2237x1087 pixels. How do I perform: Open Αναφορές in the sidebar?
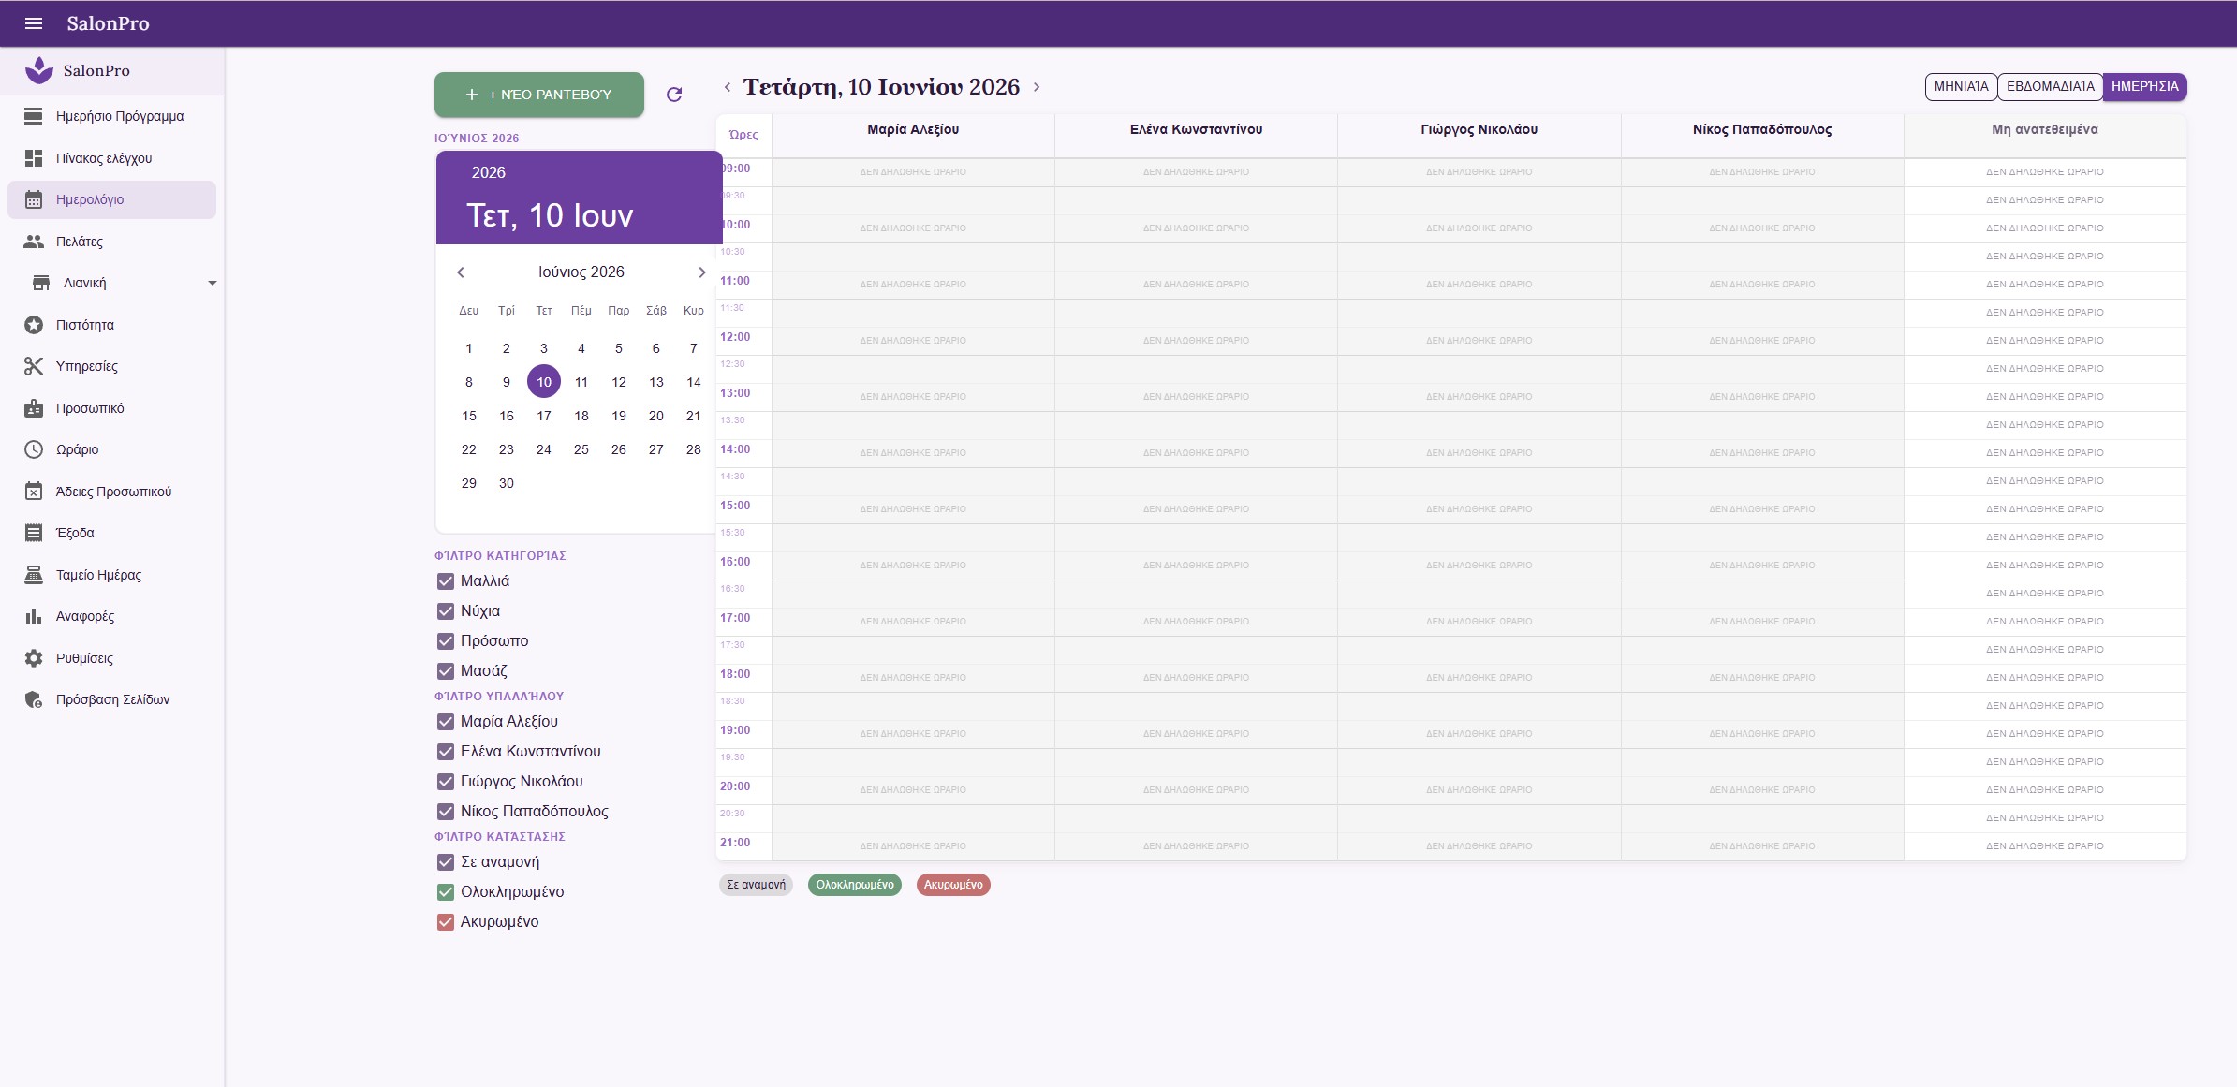(111, 616)
